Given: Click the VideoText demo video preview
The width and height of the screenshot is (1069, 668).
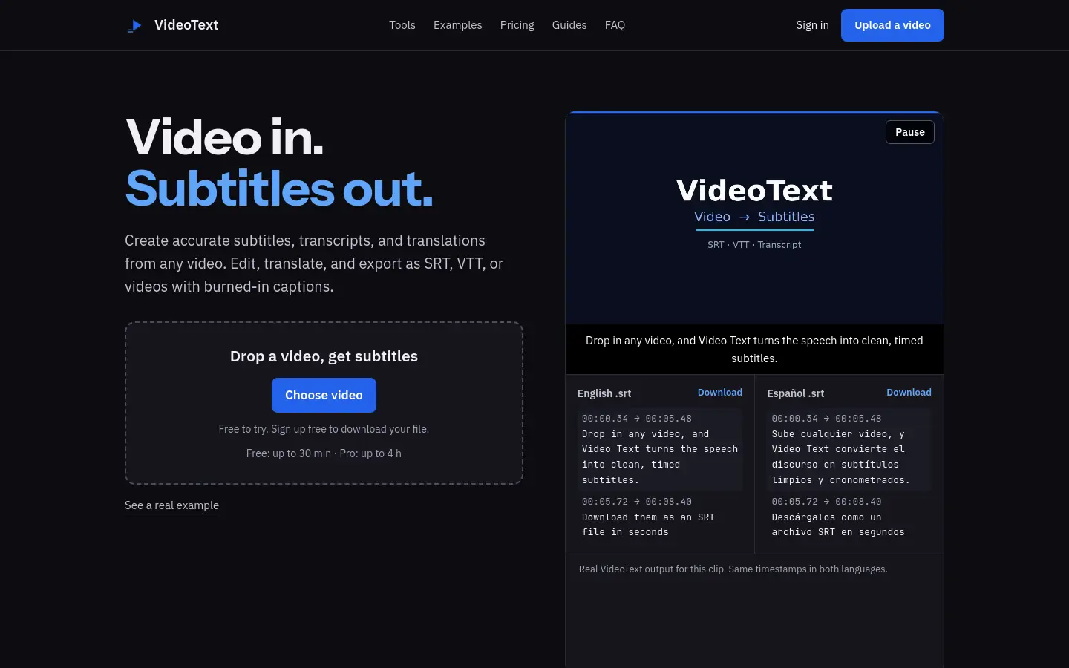Looking at the screenshot, I should click(x=754, y=218).
